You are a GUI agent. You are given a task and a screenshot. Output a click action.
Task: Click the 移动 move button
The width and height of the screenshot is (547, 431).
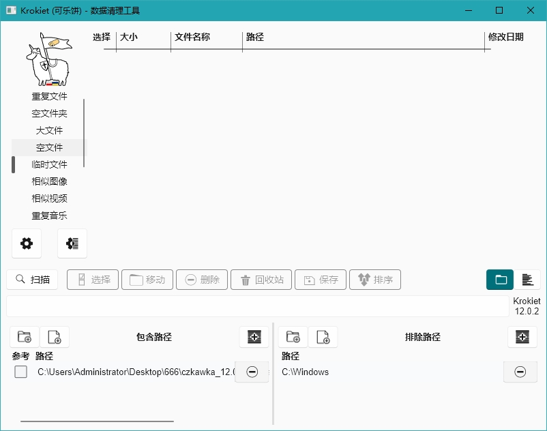pyautogui.click(x=147, y=280)
